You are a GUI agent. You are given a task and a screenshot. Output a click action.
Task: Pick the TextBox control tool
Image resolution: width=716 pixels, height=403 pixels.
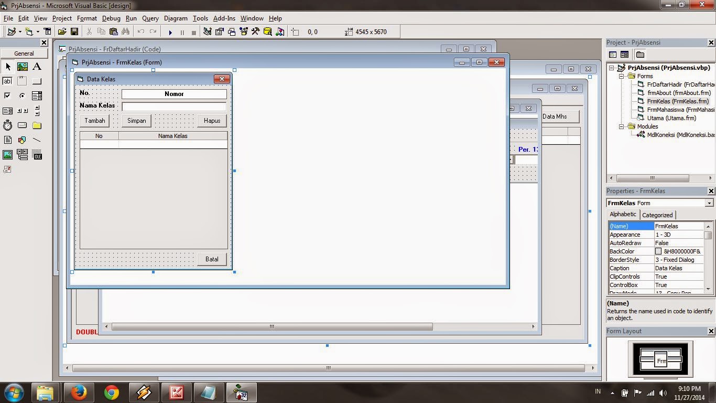tap(7, 81)
